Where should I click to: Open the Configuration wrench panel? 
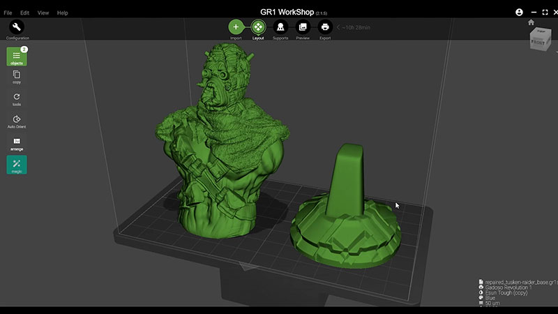(17, 28)
